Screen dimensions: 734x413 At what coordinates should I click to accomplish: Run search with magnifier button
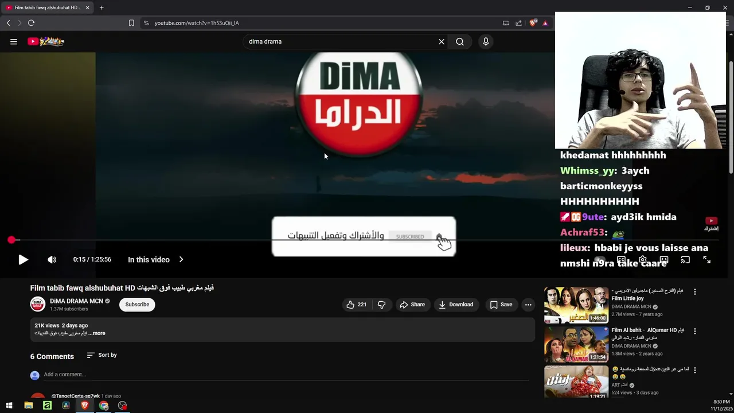[460, 41]
